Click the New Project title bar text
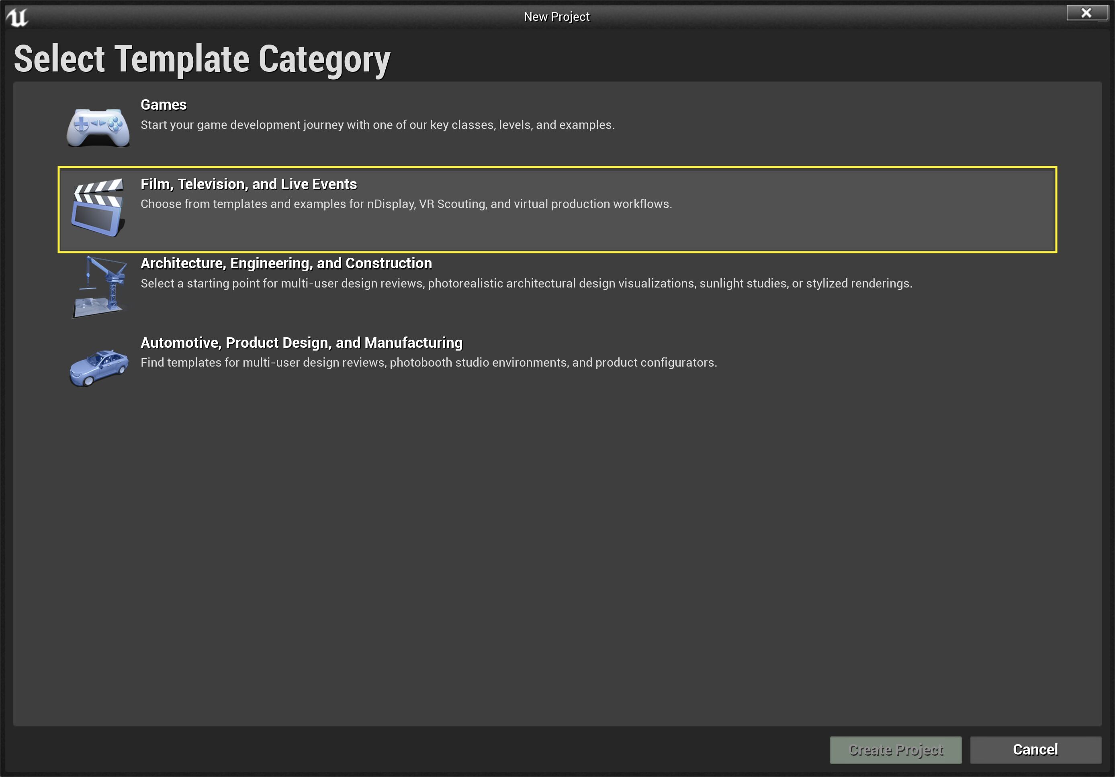 [556, 17]
